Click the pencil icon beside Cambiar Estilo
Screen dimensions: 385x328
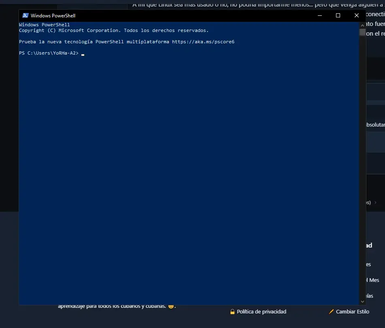pyautogui.click(x=331, y=312)
